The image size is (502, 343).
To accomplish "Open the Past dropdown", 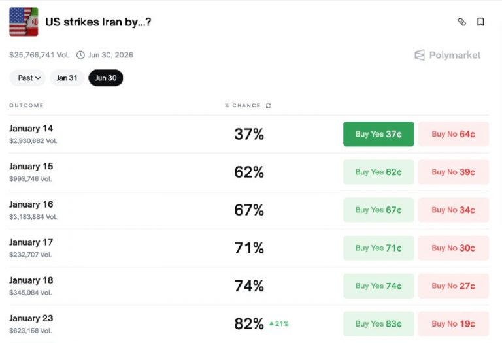I will 27,78.
